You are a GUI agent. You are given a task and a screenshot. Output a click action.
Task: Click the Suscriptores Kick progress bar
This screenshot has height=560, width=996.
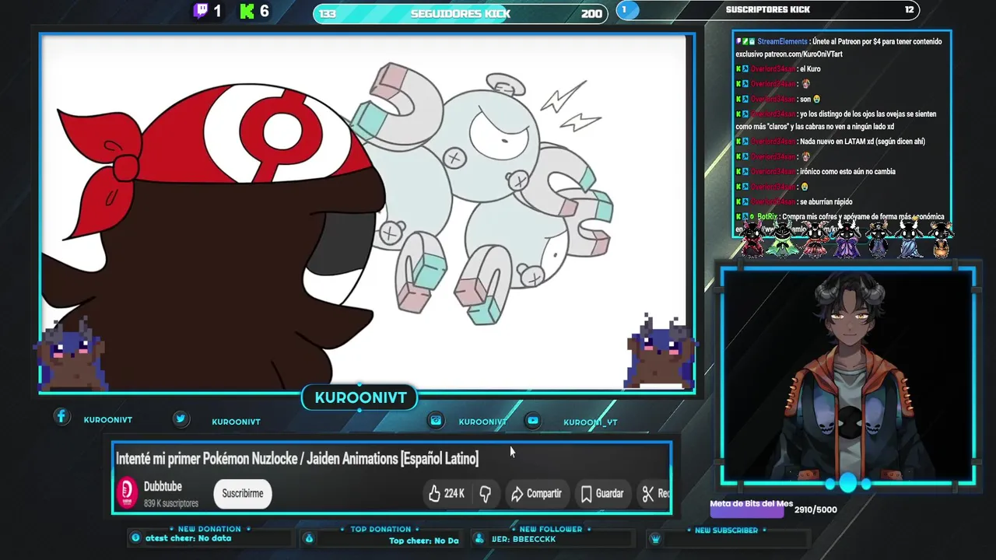coord(768,9)
